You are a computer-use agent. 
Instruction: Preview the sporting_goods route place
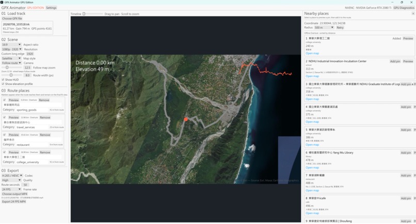[x=13, y=100]
